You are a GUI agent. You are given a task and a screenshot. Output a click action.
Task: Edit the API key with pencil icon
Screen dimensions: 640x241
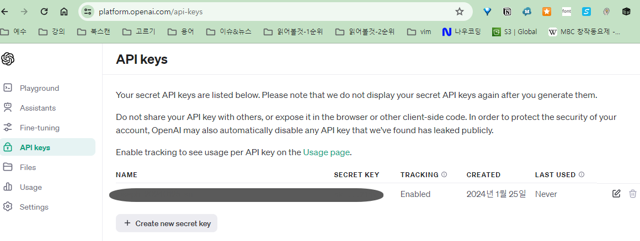click(616, 194)
